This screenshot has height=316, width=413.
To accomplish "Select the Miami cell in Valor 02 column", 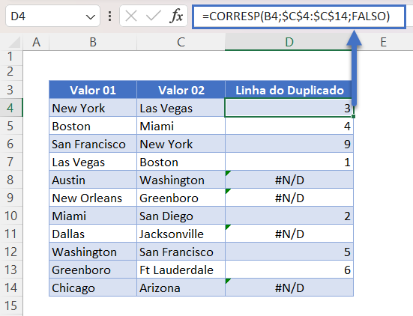I will click(x=181, y=126).
